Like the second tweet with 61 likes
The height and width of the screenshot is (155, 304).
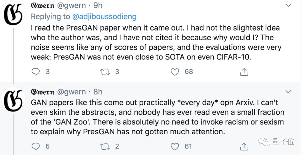click(175, 146)
